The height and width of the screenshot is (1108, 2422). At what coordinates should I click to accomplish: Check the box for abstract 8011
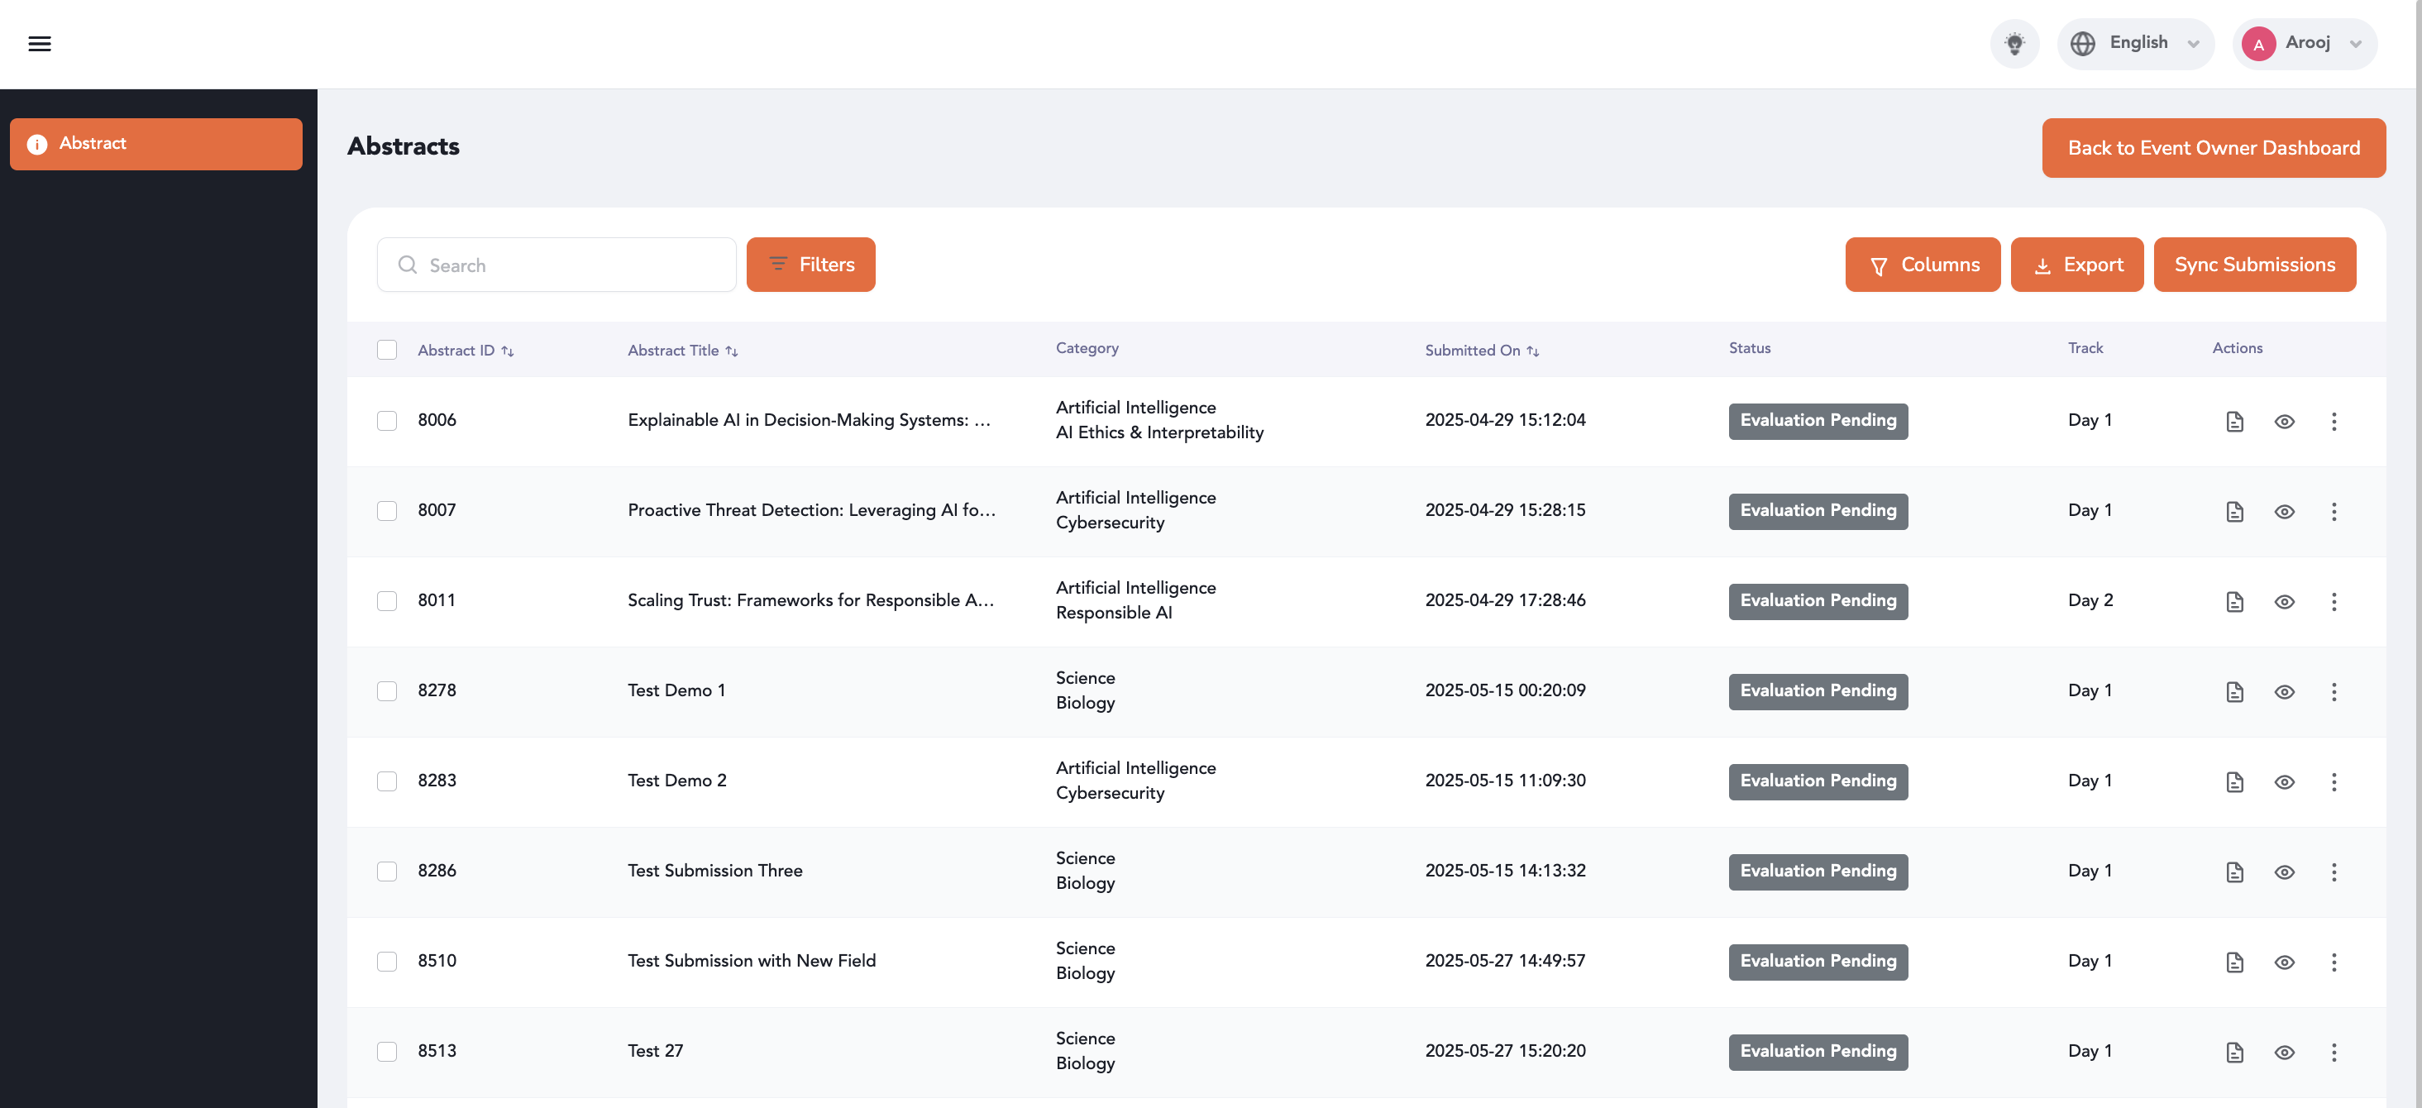(x=386, y=601)
